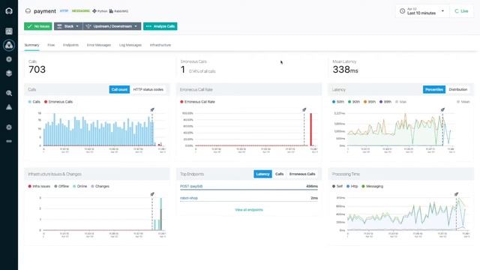Expand the Upstream / Downstream dropdown
Viewport: 480px width, 270px height.
[112, 26]
